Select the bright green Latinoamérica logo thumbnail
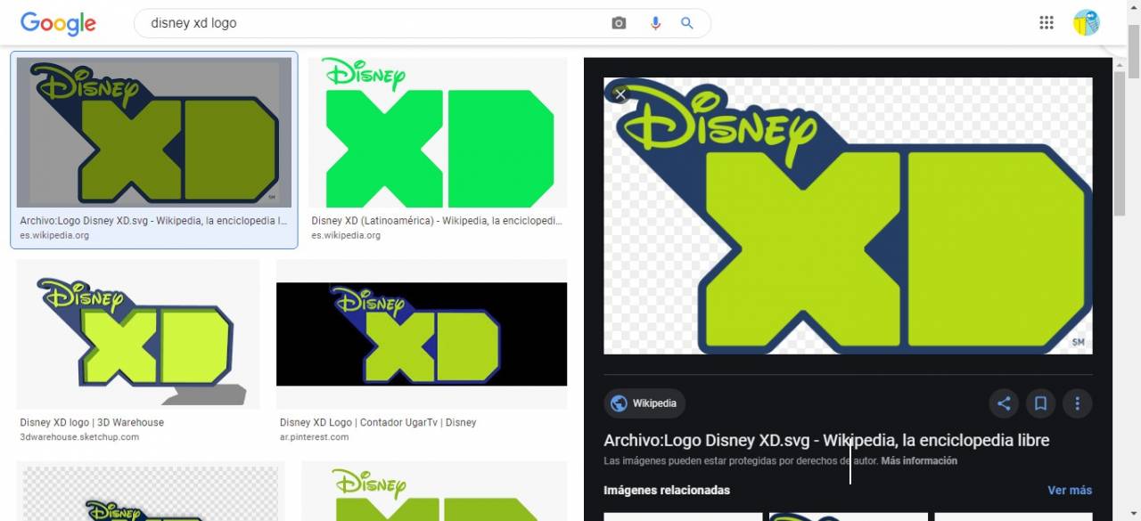Screen dimensions: 1141x521 point(438,133)
